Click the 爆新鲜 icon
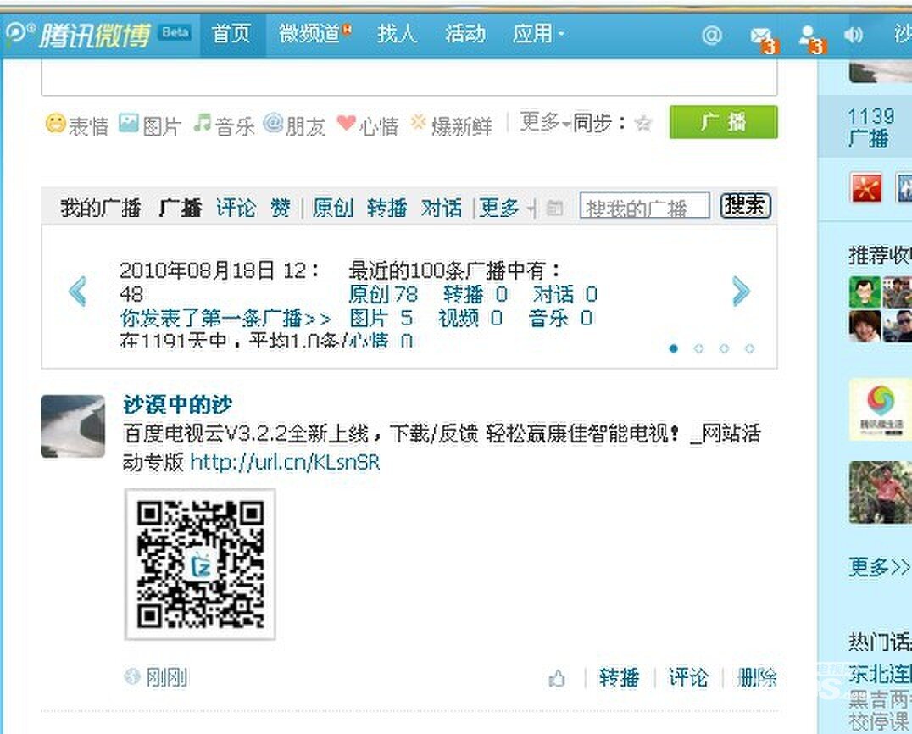The width and height of the screenshot is (912, 734). [418, 122]
